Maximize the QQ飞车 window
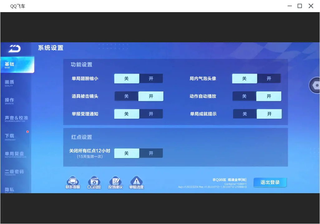This screenshot has width=320, height=224. click(x=300, y=6)
